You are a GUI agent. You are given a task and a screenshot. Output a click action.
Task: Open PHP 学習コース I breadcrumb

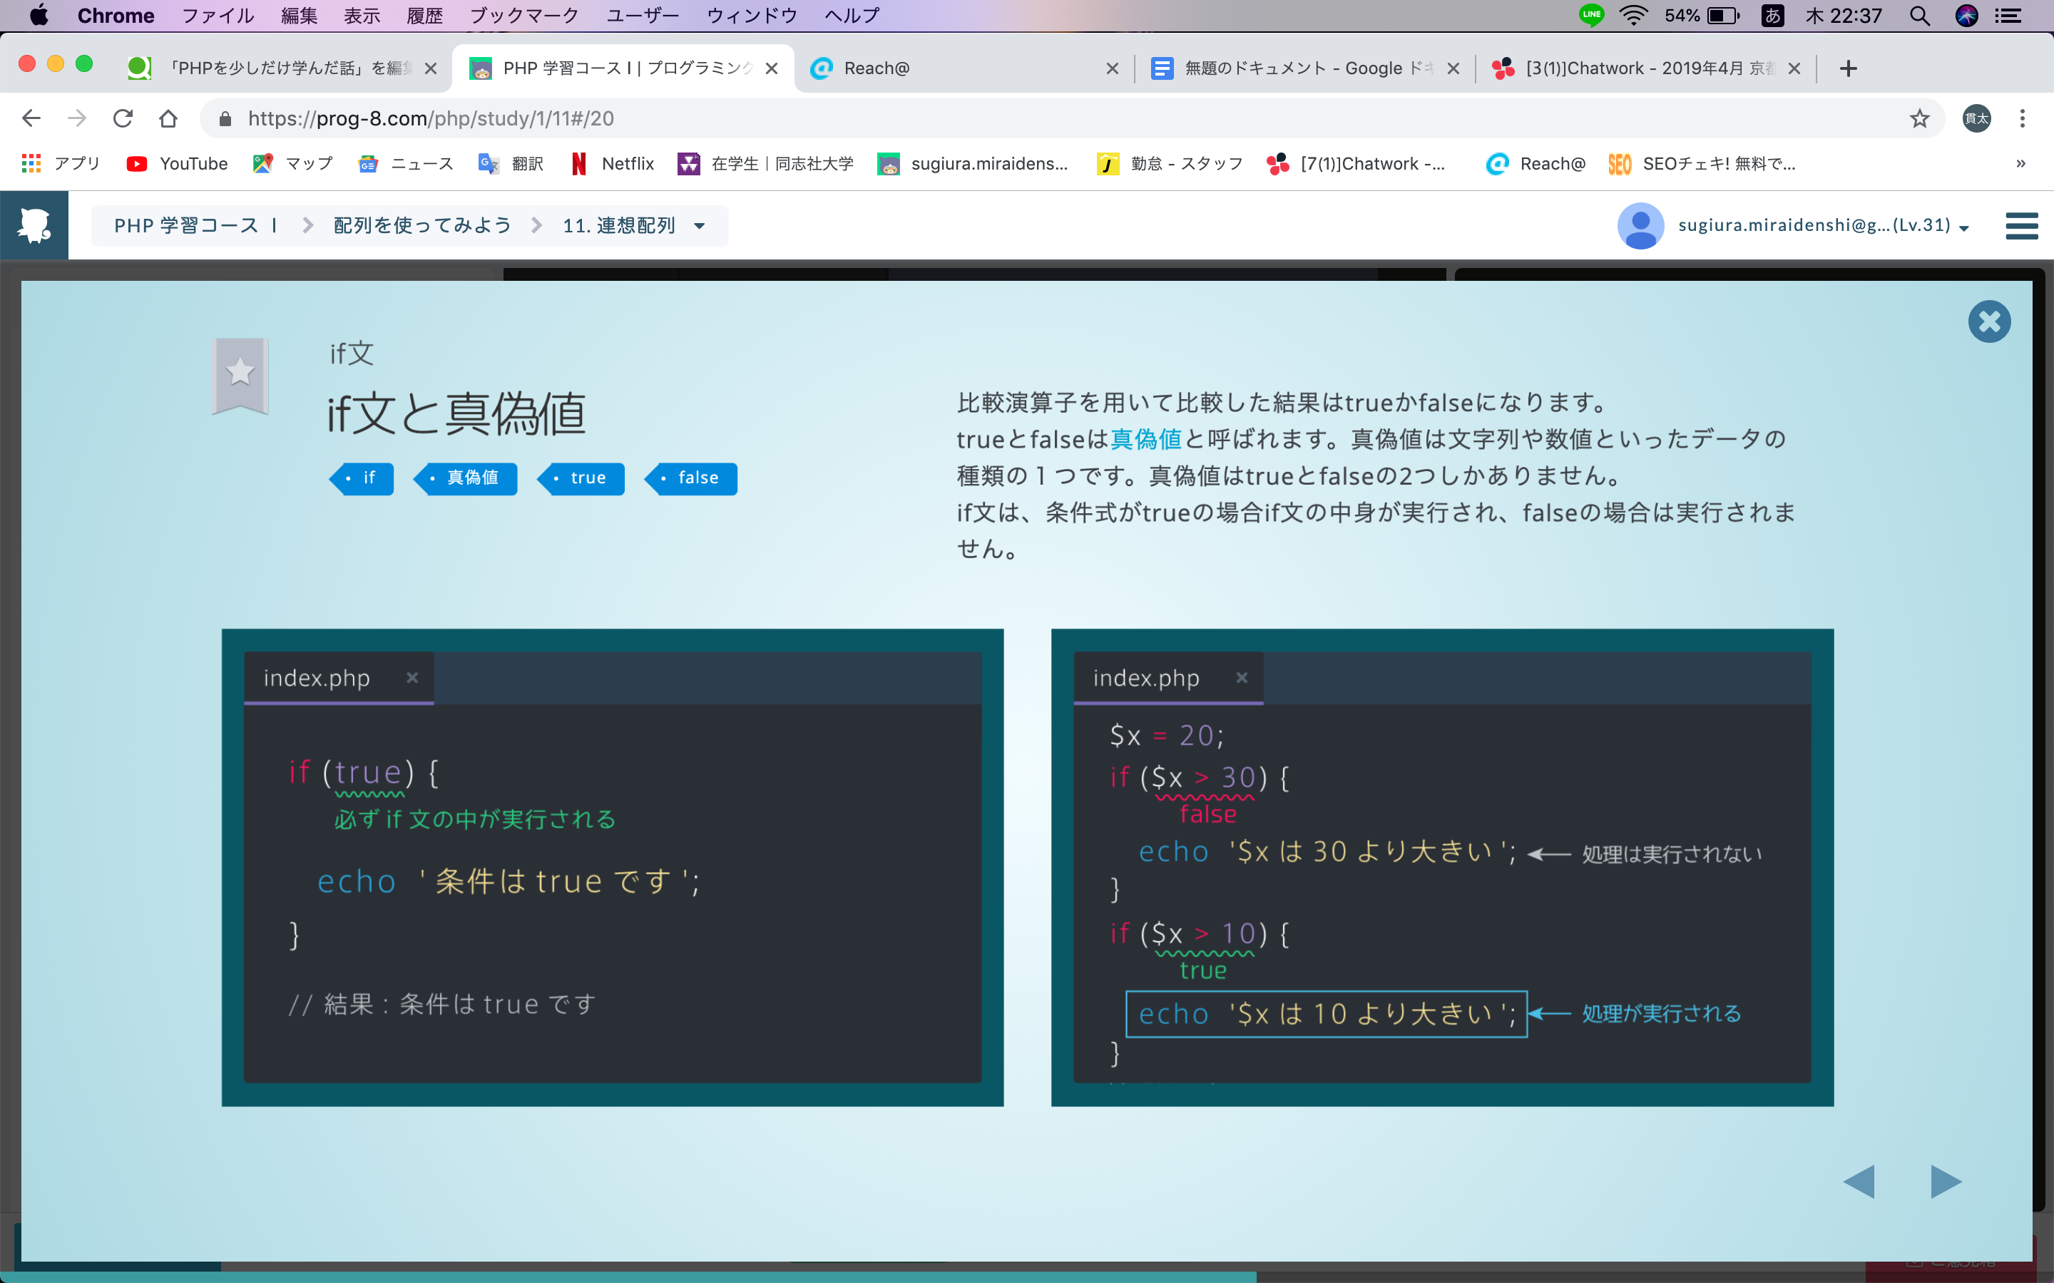coord(196,226)
